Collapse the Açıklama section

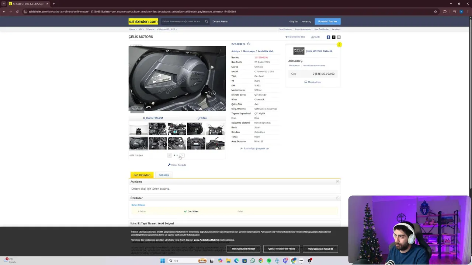(x=337, y=182)
